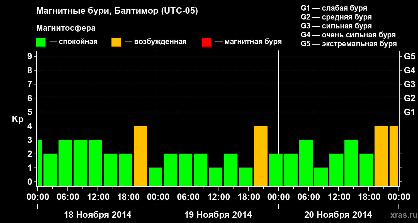418x223 pixels.
Task: Click the line 'G4 — очень сильная буря'
Action: click(348, 35)
